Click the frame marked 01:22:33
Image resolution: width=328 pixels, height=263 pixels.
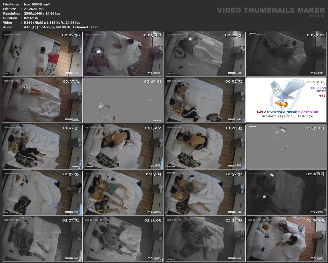coord(205,146)
